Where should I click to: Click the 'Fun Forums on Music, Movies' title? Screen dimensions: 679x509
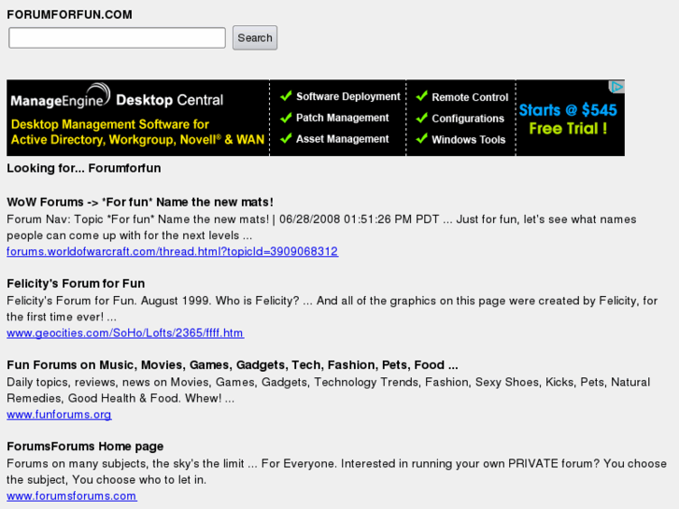coord(233,365)
